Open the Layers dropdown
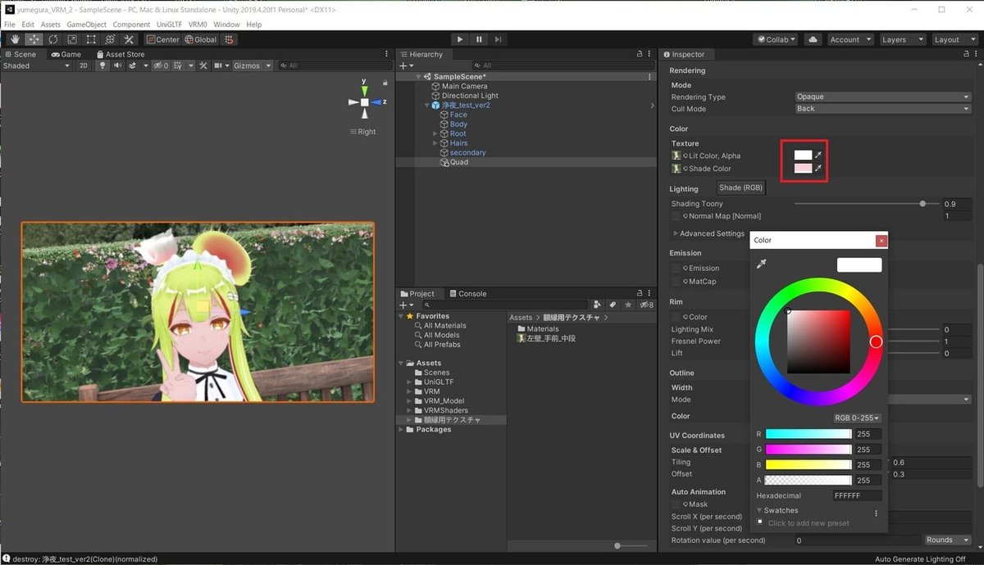The width and height of the screenshot is (984, 565). click(x=902, y=39)
